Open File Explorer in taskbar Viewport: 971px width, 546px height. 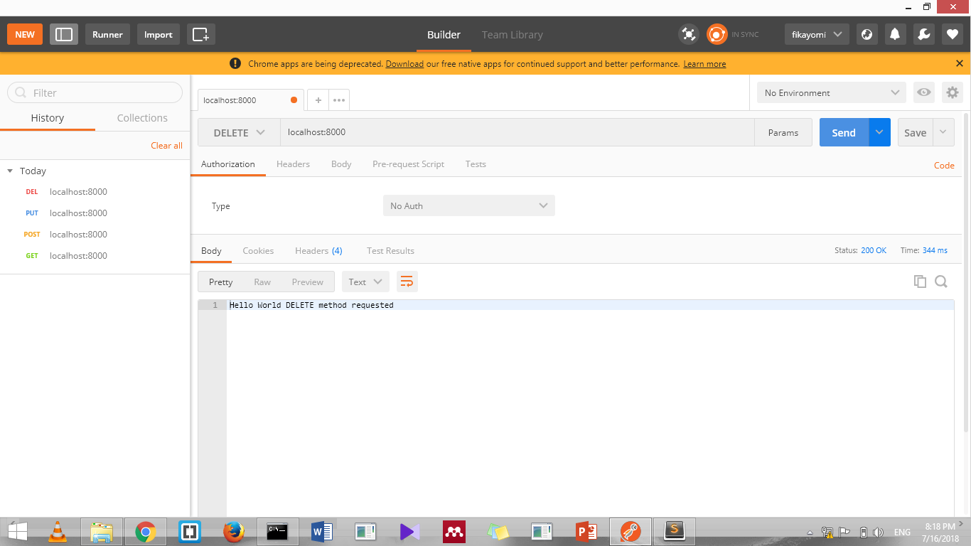[102, 531]
